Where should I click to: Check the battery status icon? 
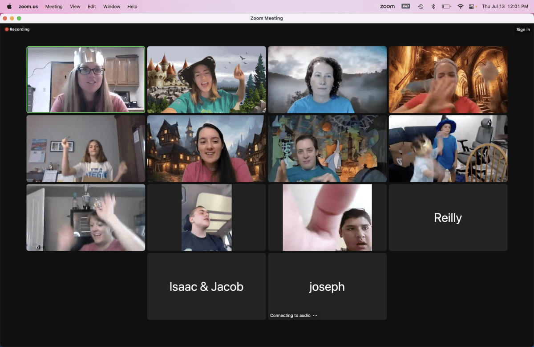click(446, 7)
